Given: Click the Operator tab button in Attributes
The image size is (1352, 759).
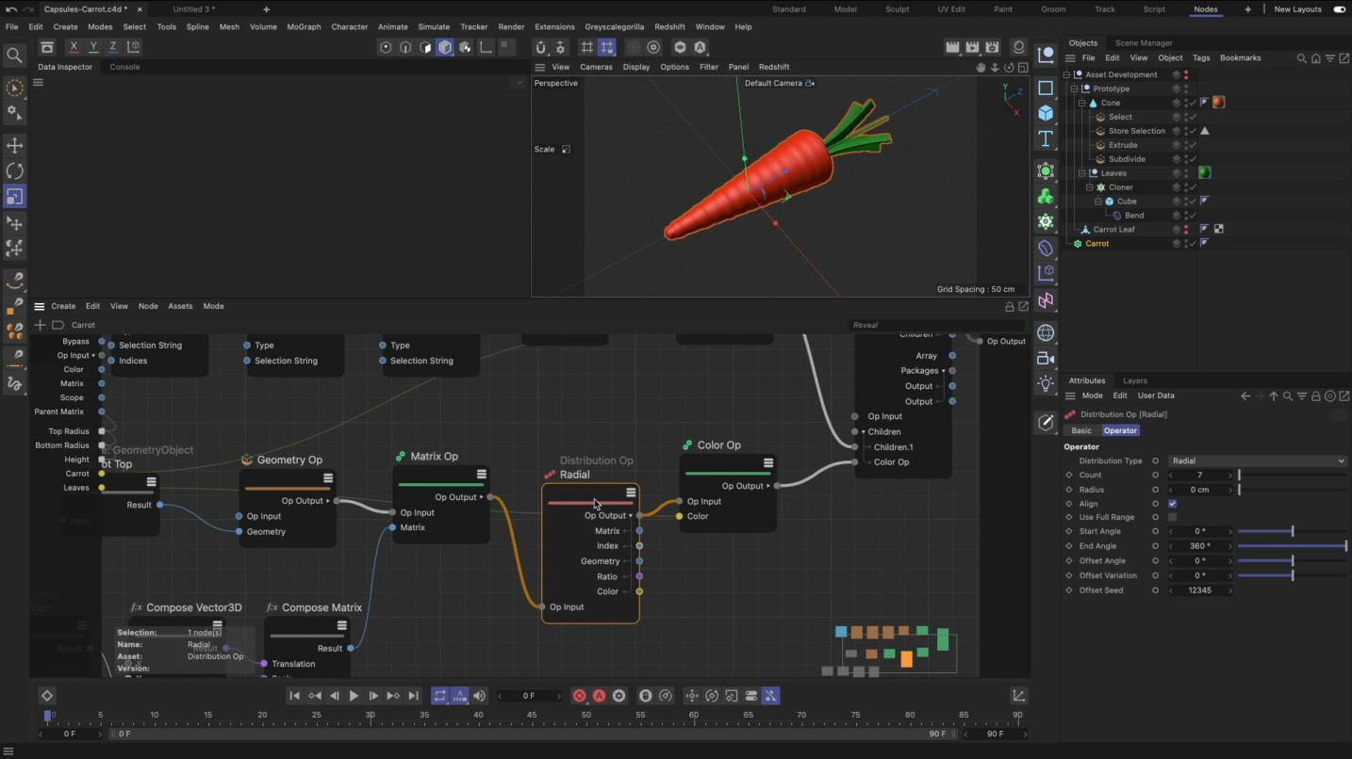Looking at the screenshot, I should click(1120, 430).
